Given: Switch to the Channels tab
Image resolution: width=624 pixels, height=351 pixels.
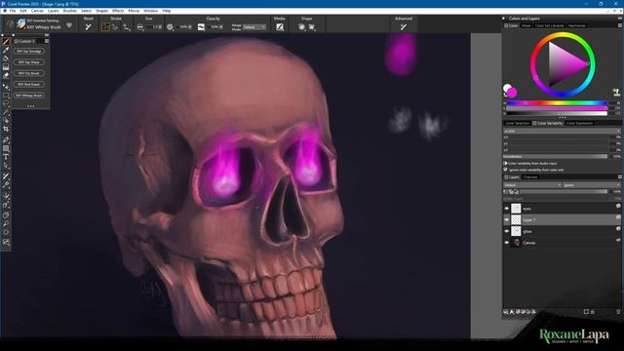Looking at the screenshot, I should pos(530,177).
